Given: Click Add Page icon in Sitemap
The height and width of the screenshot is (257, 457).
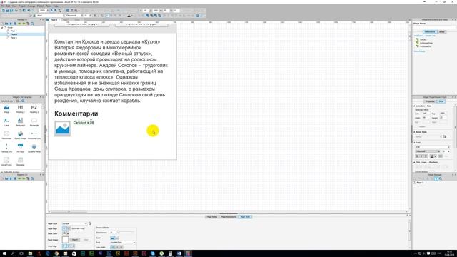Looking at the screenshot, I should tap(2, 24).
